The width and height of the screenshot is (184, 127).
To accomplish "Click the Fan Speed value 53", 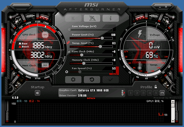I will 114,68.
